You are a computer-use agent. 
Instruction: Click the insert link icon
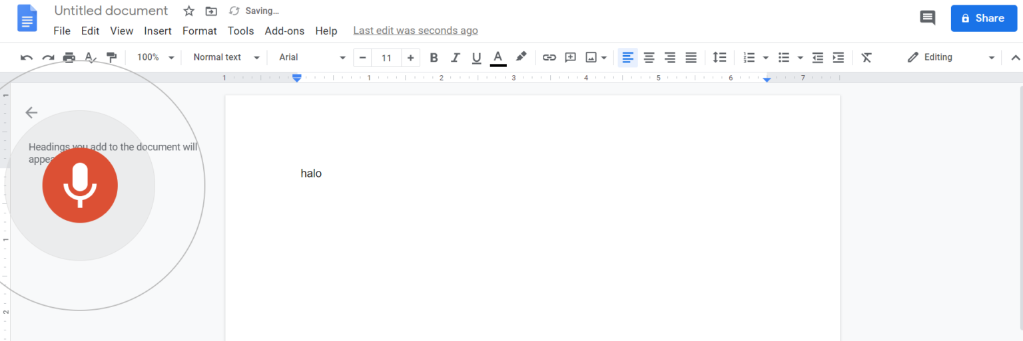click(x=549, y=58)
